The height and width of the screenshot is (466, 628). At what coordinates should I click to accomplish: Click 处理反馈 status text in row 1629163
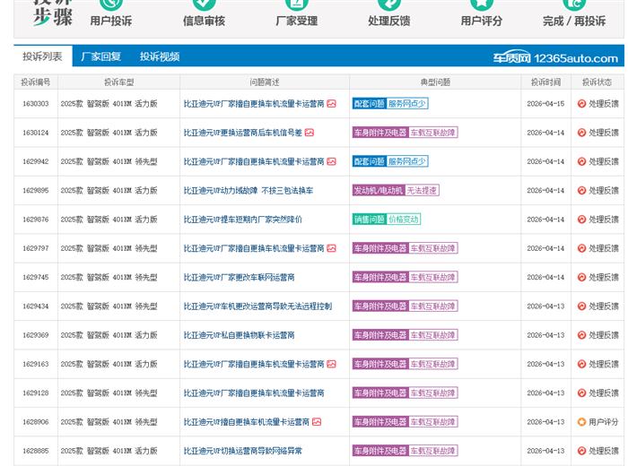coord(604,364)
